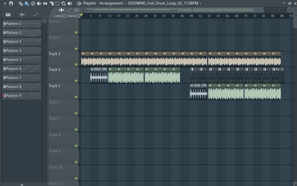Show automation clips in picker panel
Image resolution: width=297 pixels, height=186 pixels.
click(36, 15)
